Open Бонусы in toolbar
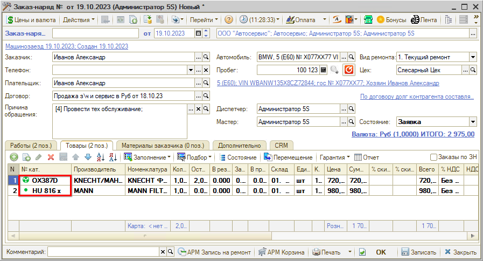Viewport: 483px width, 261px height. [x=391, y=20]
